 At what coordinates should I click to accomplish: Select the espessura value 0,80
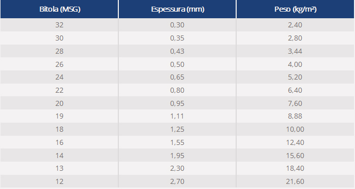point(177,90)
